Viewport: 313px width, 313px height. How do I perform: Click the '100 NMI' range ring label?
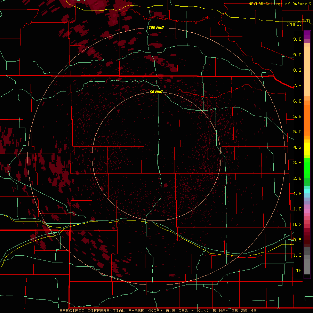(156, 27)
